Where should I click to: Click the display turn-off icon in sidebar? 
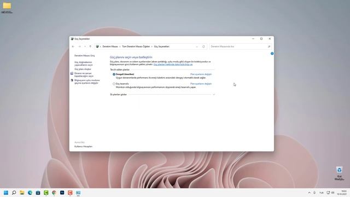click(x=72, y=73)
